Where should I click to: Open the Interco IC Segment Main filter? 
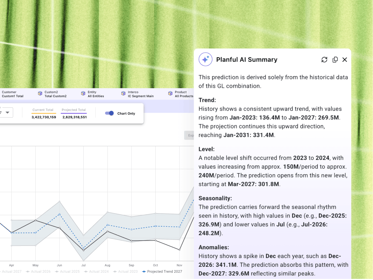pyautogui.click(x=137, y=94)
